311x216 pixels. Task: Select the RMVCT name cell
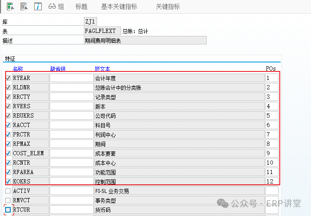30,200
